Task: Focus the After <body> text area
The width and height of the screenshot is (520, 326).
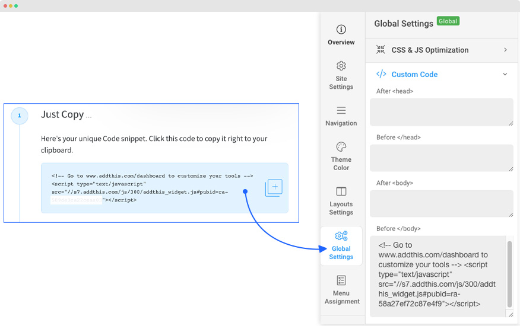Action: [442, 203]
